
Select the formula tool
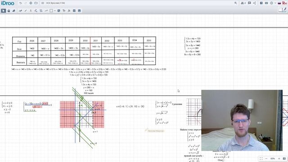point(69,11)
